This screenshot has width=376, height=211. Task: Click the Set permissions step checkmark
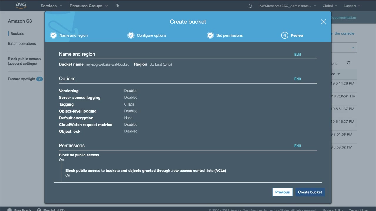210,35
